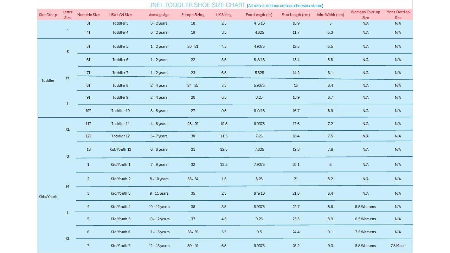Click the Mens Overlap Size header
Image resolution: width=450 pixels, height=253 pixels.
[x=398, y=15]
